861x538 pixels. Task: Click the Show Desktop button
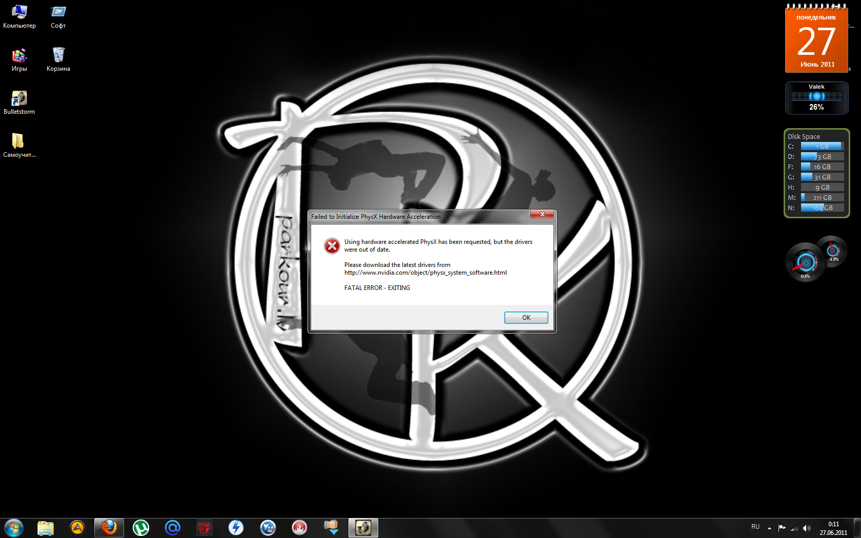pos(857,528)
